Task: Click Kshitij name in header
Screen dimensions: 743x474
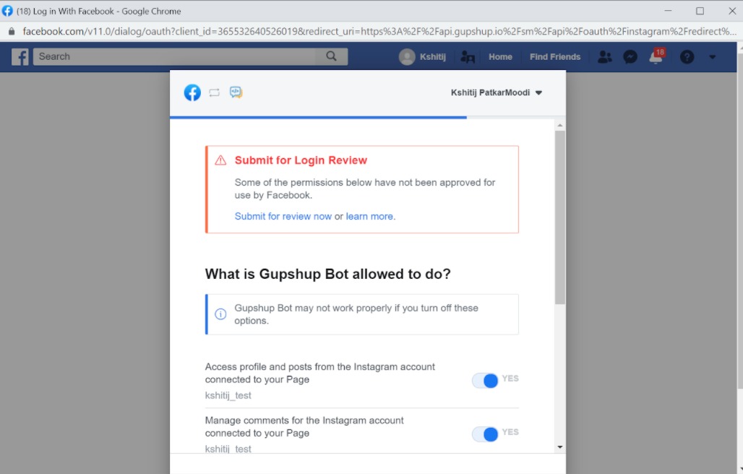Action: pos(433,57)
